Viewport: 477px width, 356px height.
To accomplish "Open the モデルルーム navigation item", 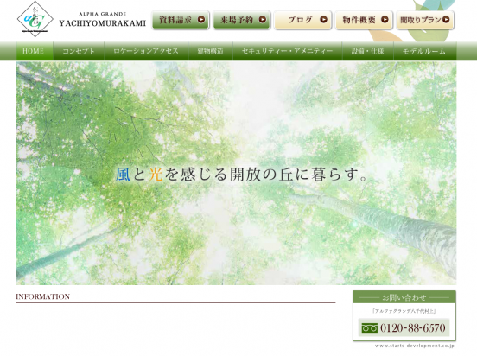I will point(425,51).
